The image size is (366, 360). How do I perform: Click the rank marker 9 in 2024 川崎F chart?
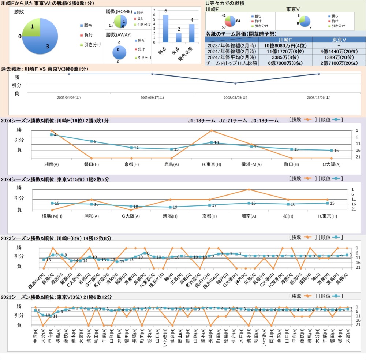pyautogui.click(x=91, y=141)
